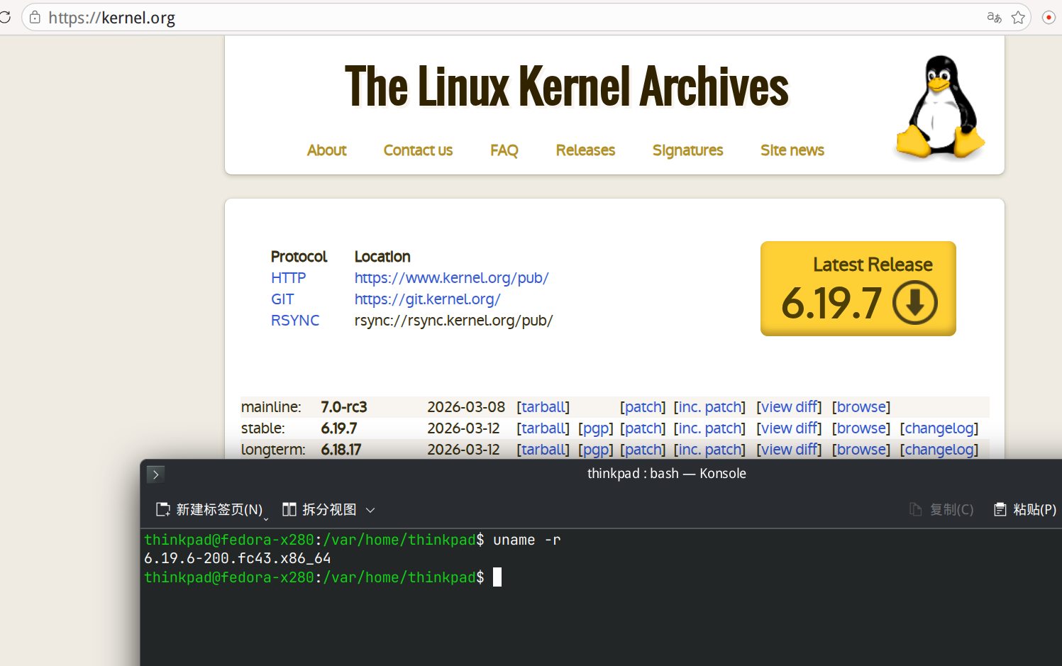Click the Tux penguin logo
Screen dimensions: 1062x666
[x=940, y=106]
